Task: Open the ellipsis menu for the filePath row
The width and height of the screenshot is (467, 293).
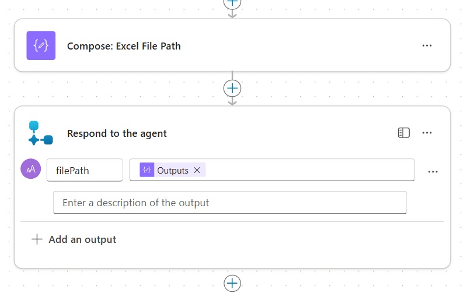Action: click(x=433, y=171)
